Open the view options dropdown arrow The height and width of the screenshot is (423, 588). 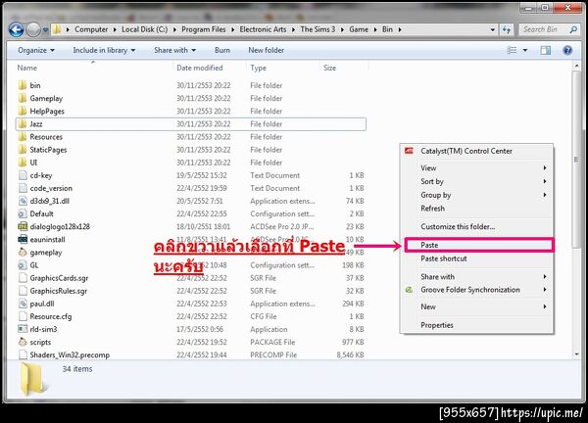(x=525, y=50)
